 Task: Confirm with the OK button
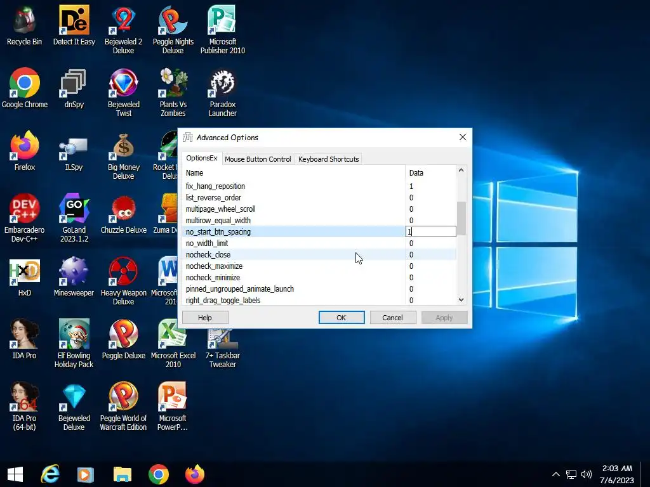coord(341,318)
